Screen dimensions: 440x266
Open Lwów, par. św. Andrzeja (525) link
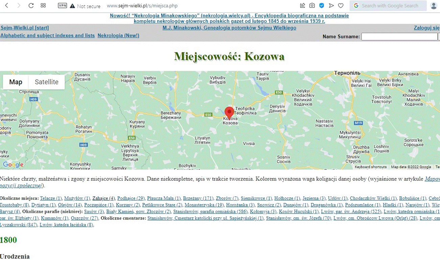pyautogui.click(x=351, y=212)
